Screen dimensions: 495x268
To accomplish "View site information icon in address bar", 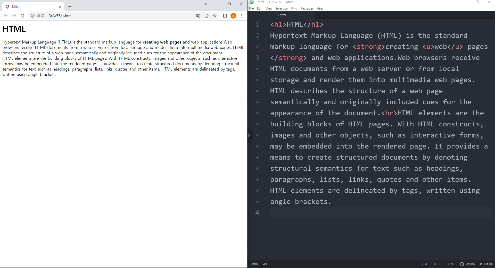I will [x=33, y=16].
